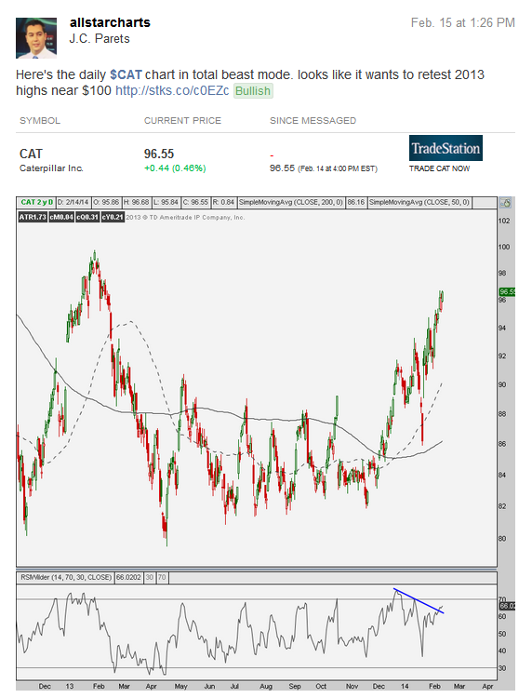The width and height of the screenshot is (532, 698).
Task: Select the blue RSI trendline
Action: 419,601
